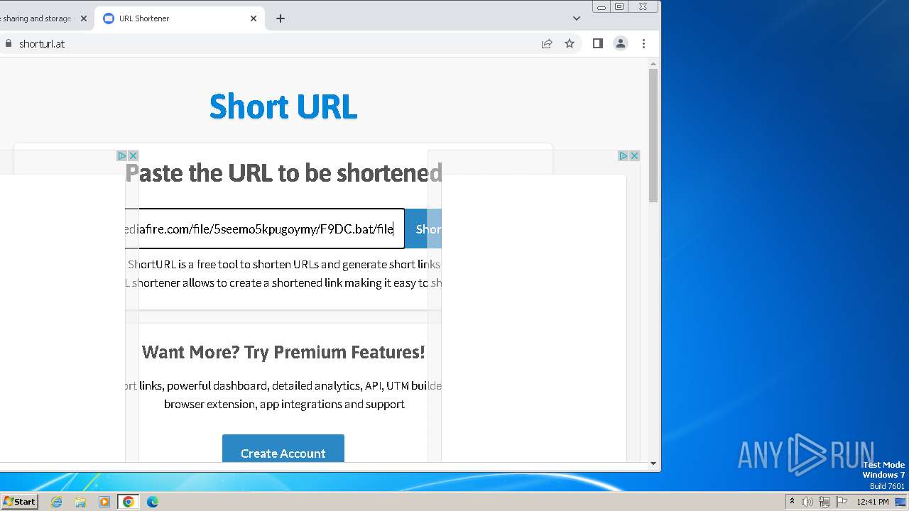Open a new browser tab
The width and height of the screenshot is (909, 511).
tap(281, 18)
